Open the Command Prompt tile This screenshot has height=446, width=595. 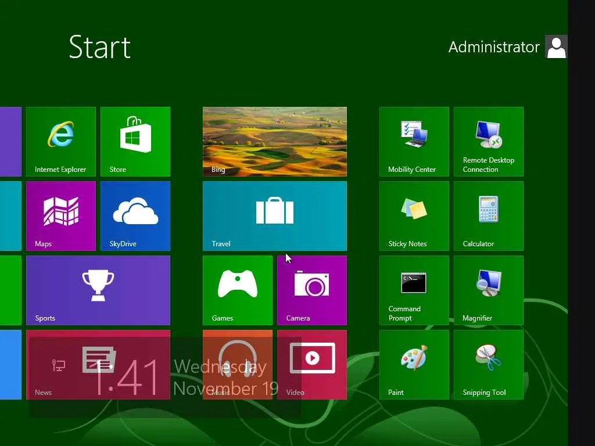pos(414,290)
